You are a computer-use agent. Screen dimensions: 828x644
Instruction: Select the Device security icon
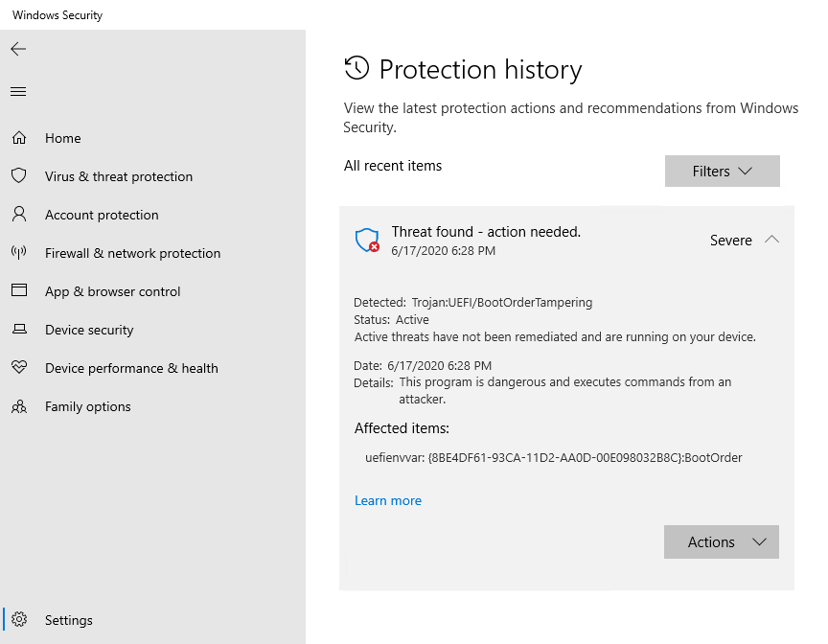pyautogui.click(x=19, y=330)
